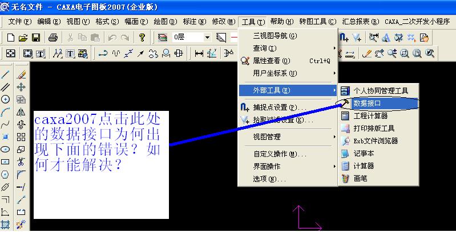This screenshot has width=456, height=232.
Task: Launch 画笔 from the submenu
Action: point(378,179)
